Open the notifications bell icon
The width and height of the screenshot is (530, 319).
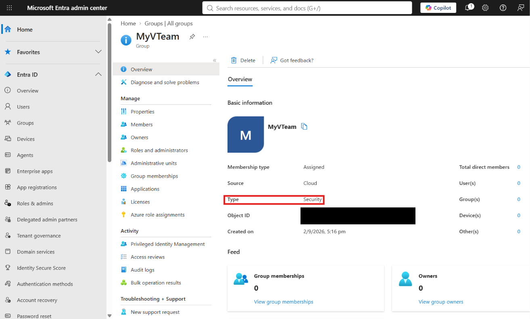469,8
